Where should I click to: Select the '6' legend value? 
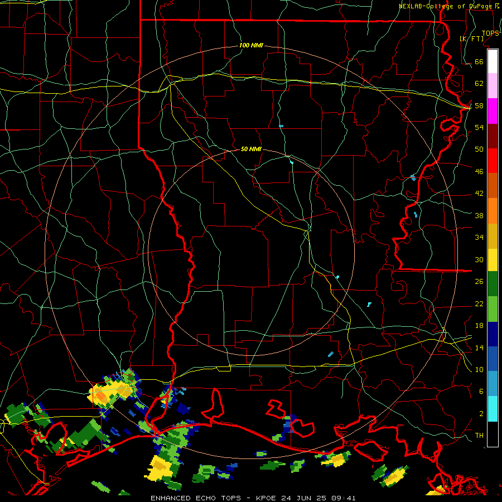pos(481,392)
